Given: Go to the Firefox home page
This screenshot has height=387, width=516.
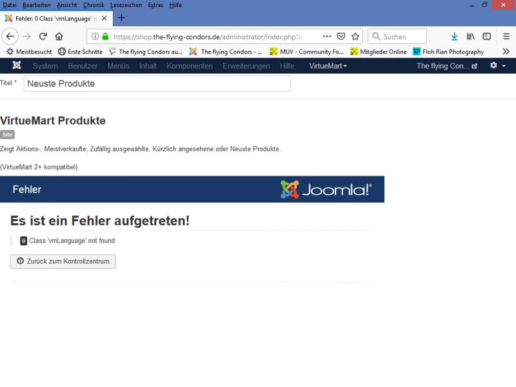Looking at the screenshot, I should [59, 37].
